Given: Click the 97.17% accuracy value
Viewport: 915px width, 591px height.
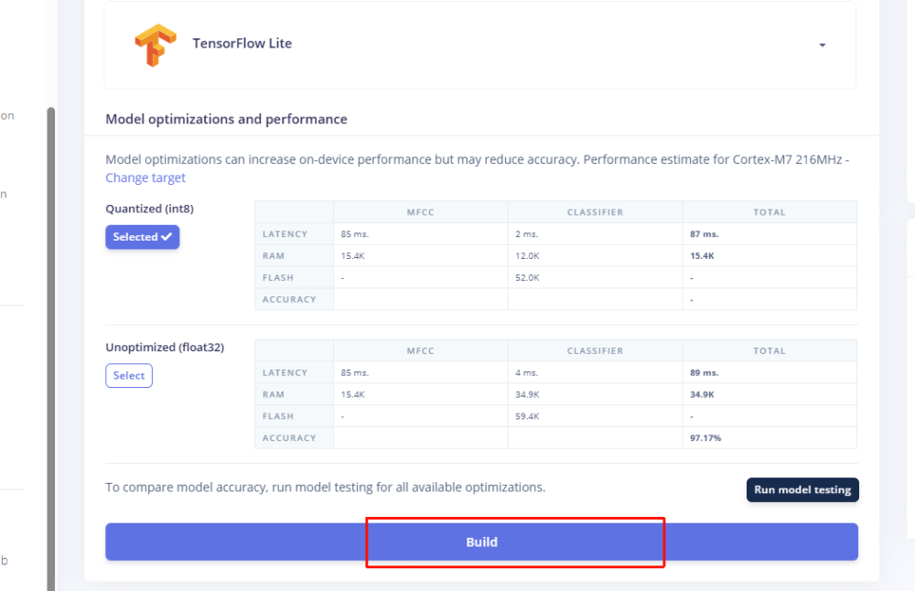Looking at the screenshot, I should (705, 438).
